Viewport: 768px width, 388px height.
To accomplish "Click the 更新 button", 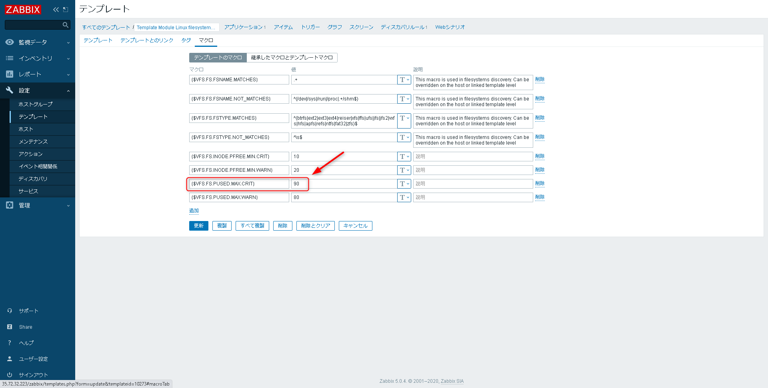I will click(199, 226).
